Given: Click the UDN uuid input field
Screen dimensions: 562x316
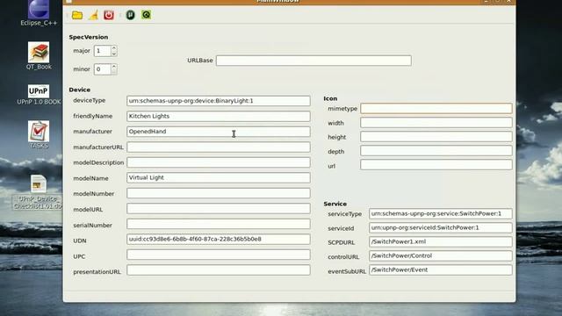Looking at the screenshot, I should tap(219, 240).
